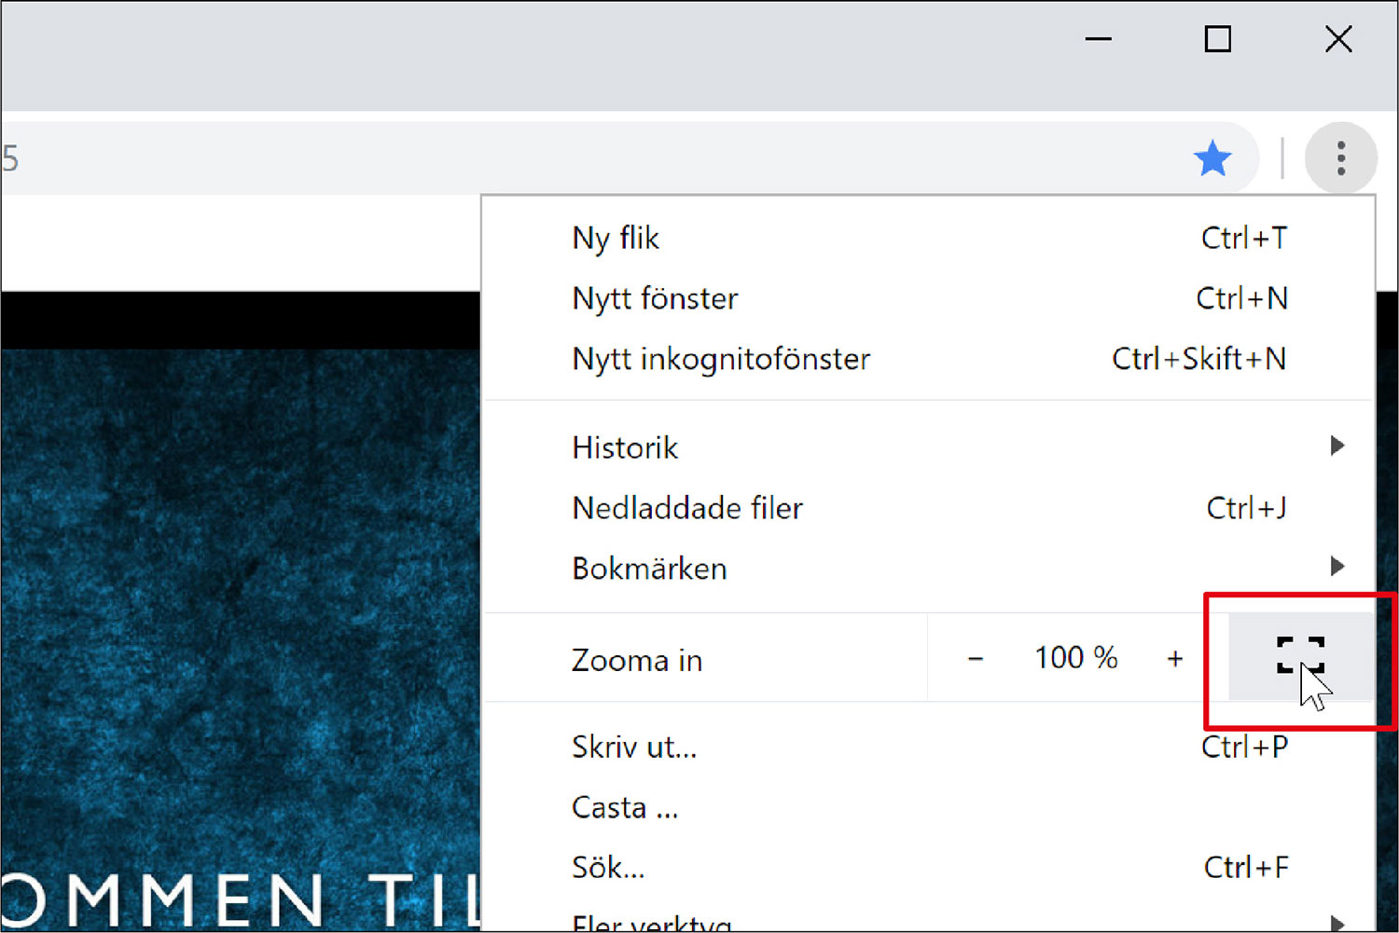Click the Casta ... option
This screenshot has height=933, width=1399.
point(625,808)
